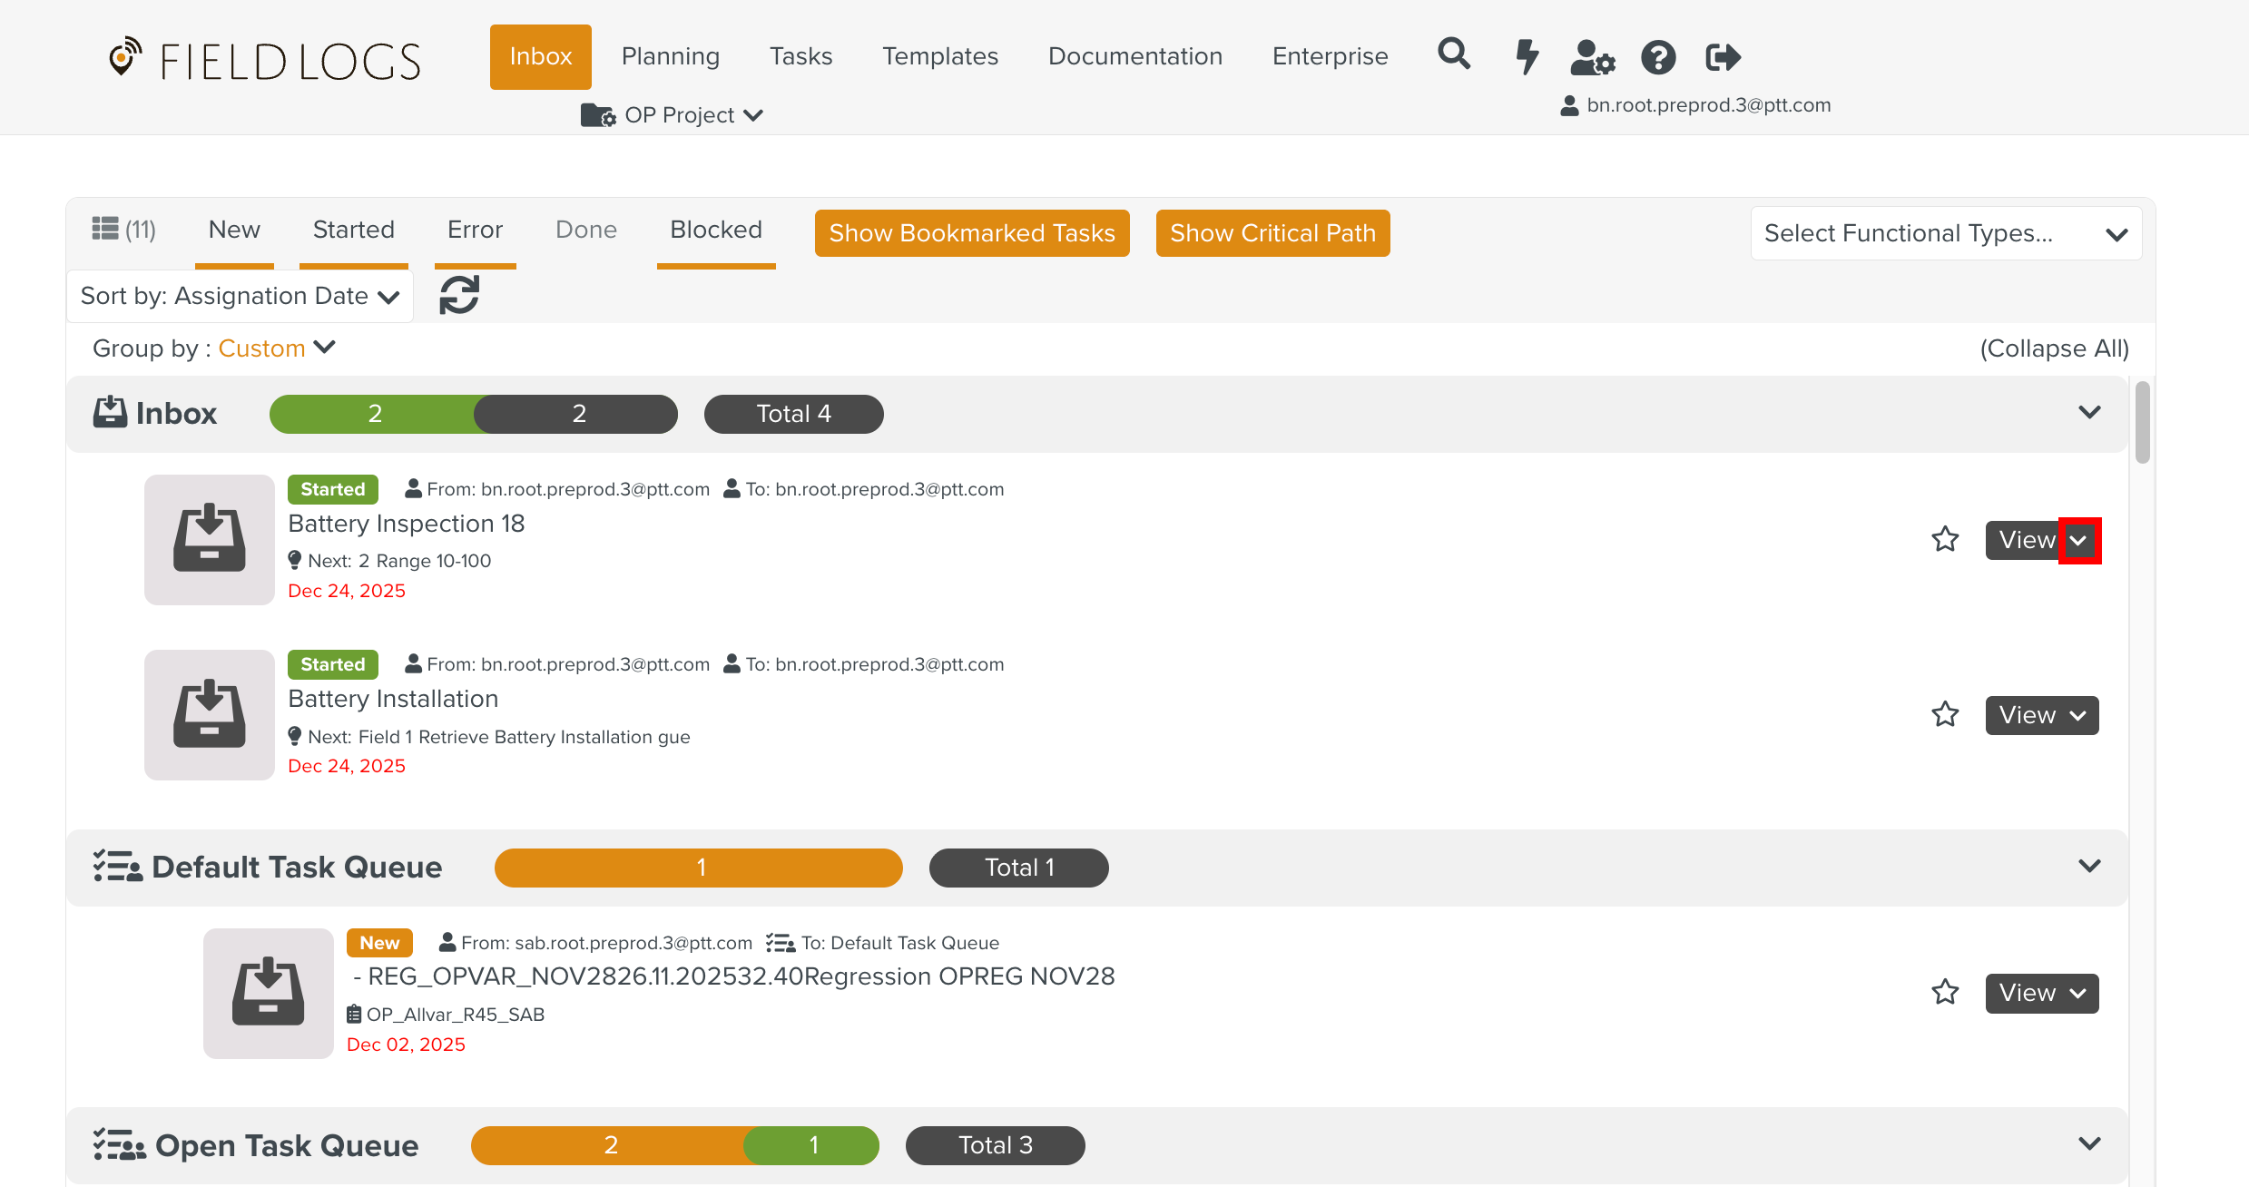Open the Planning menu

click(670, 56)
